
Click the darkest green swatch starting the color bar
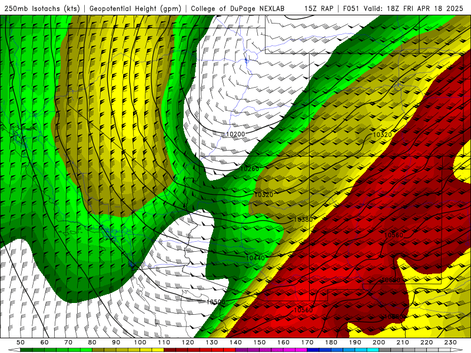pos(26,350)
